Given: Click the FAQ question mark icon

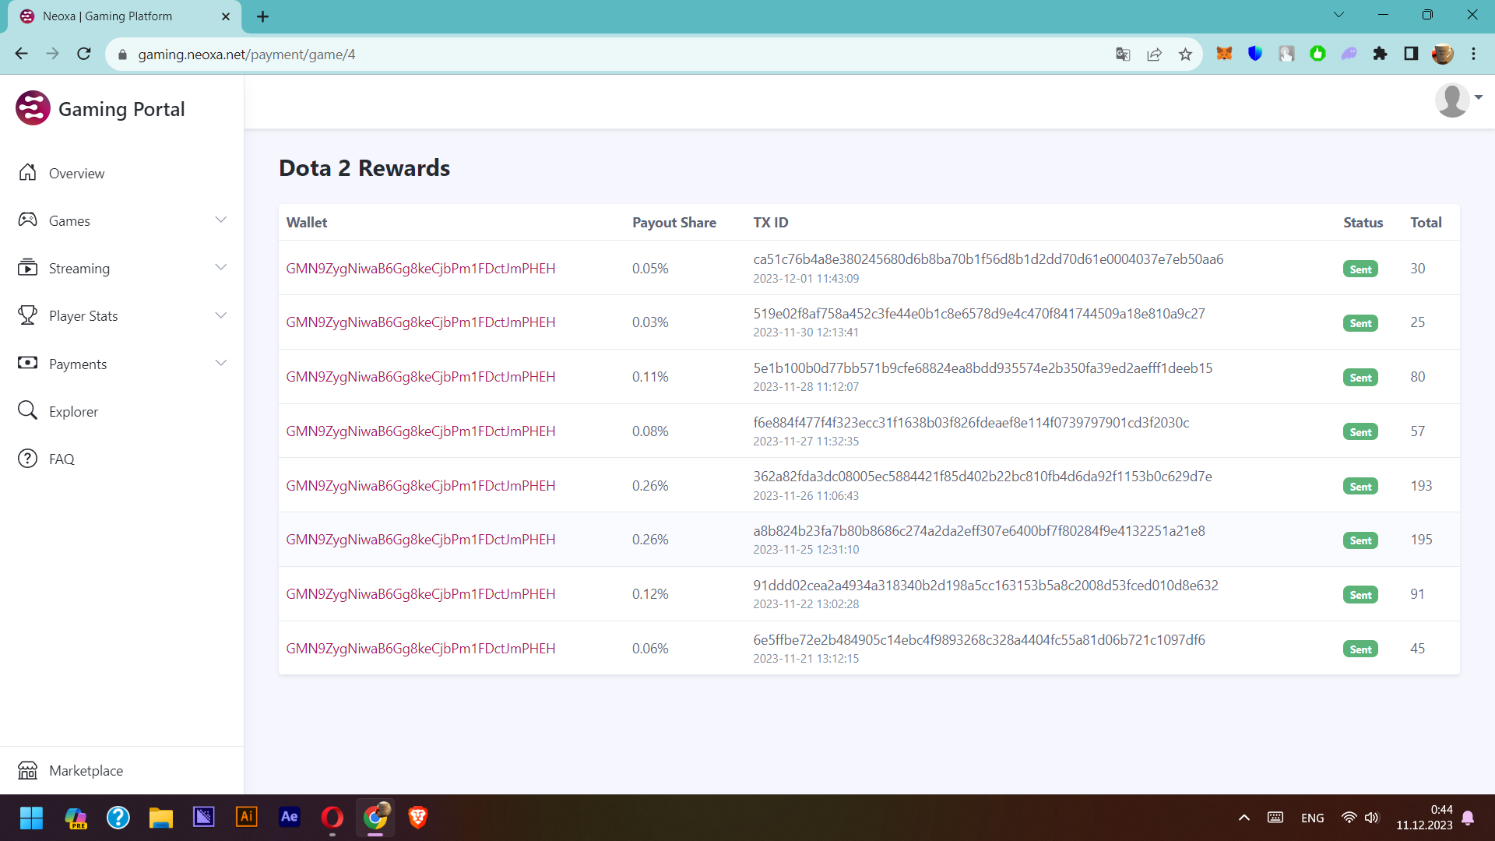Looking at the screenshot, I should 27,459.
